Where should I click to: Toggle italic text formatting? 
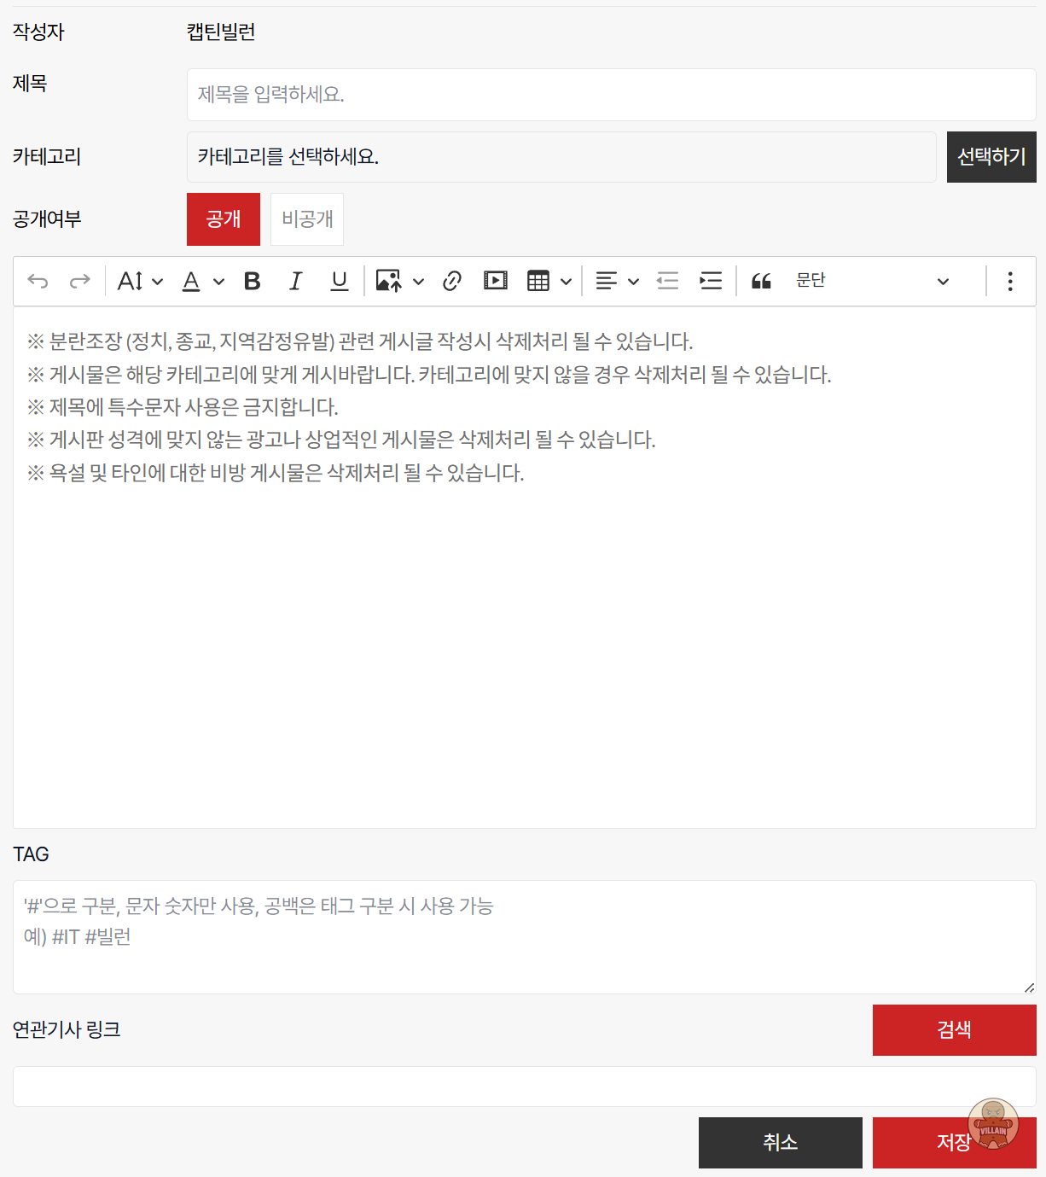point(295,281)
